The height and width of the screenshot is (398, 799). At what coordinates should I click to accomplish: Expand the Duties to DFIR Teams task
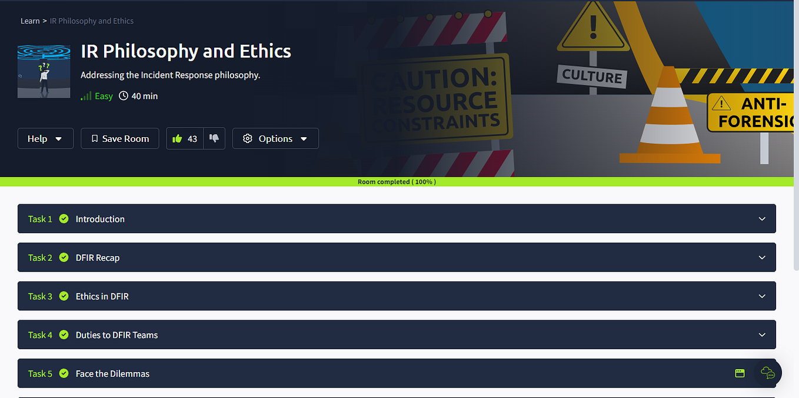point(761,334)
